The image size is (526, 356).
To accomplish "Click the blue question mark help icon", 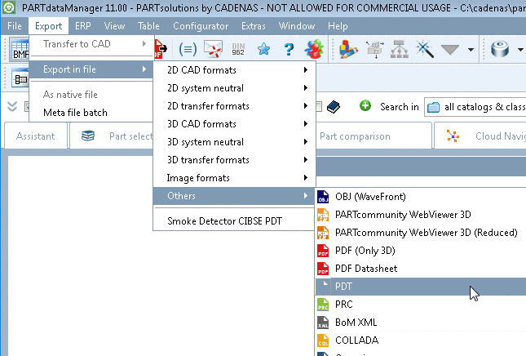I will (x=289, y=49).
